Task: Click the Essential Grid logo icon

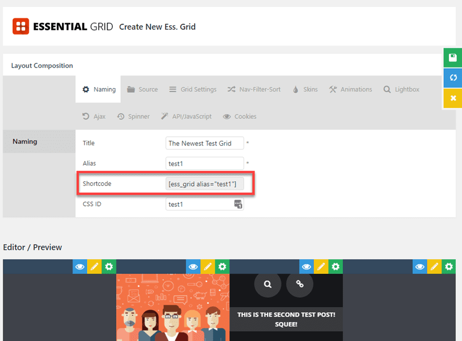Action: pyautogui.click(x=20, y=26)
